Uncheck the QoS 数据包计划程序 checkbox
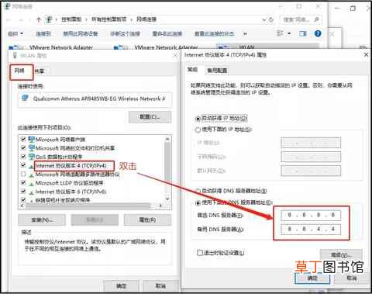Viewport: 372px width, 294px height. 23,157
